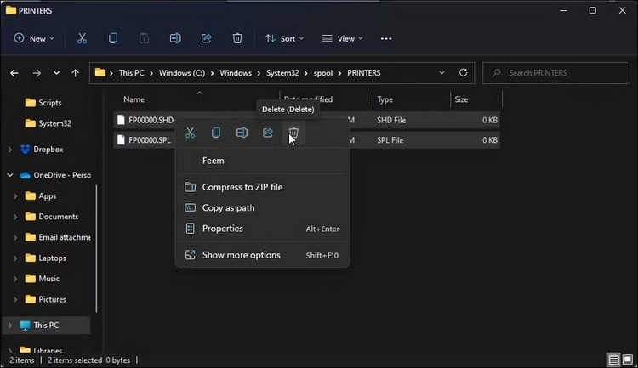Open the New button menu
This screenshot has width=638, height=368.
pyautogui.click(x=34, y=38)
